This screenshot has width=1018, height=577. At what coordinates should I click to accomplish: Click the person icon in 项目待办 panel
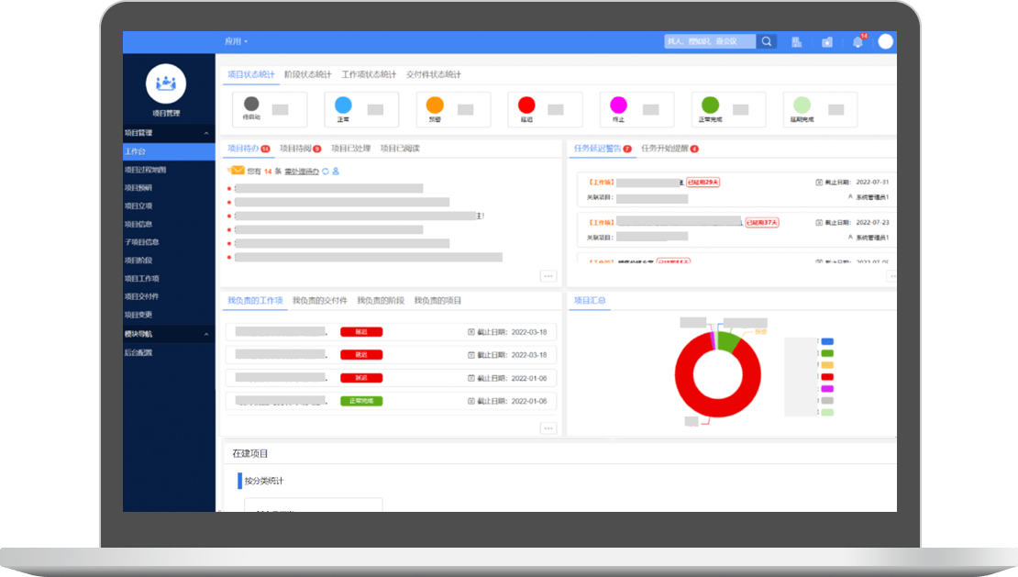click(336, 172)
